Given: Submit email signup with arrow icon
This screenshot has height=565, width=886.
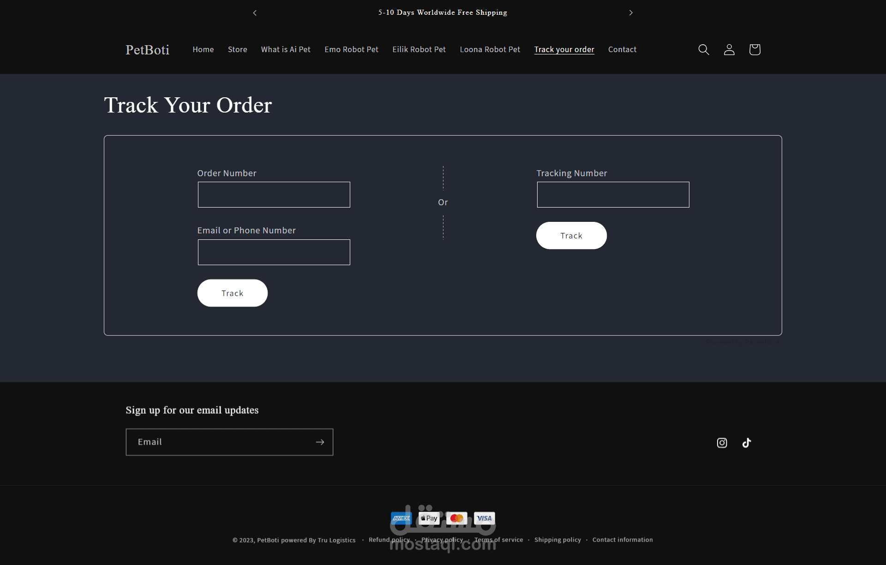Looking at the screenshot, I should coord(320,442).
